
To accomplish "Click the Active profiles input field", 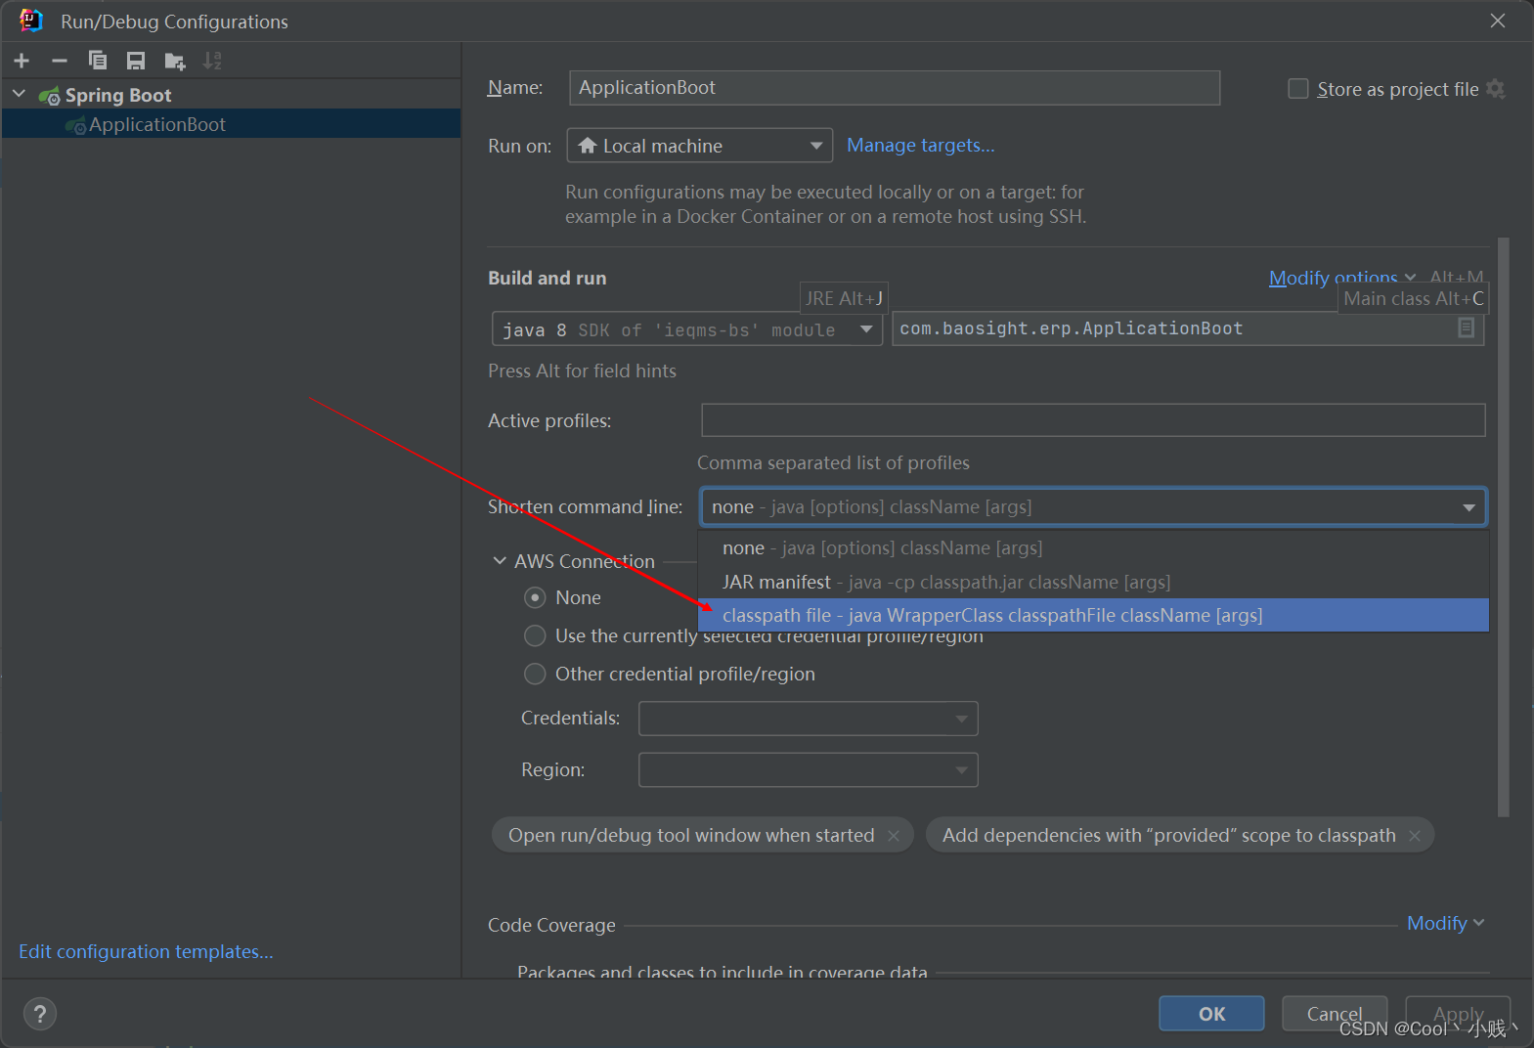I will click(1093, 420).
